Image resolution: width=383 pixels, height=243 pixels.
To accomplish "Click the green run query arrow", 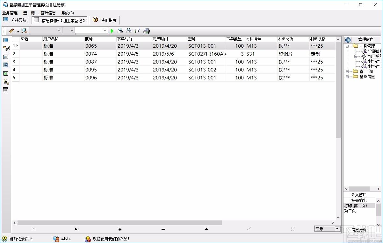I will click(x=112, y=31).
